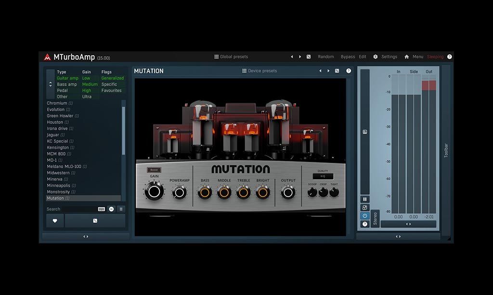Go to previous global preset arrow
This screenshot has height=295, width=493.
click(x=292, y=57)
